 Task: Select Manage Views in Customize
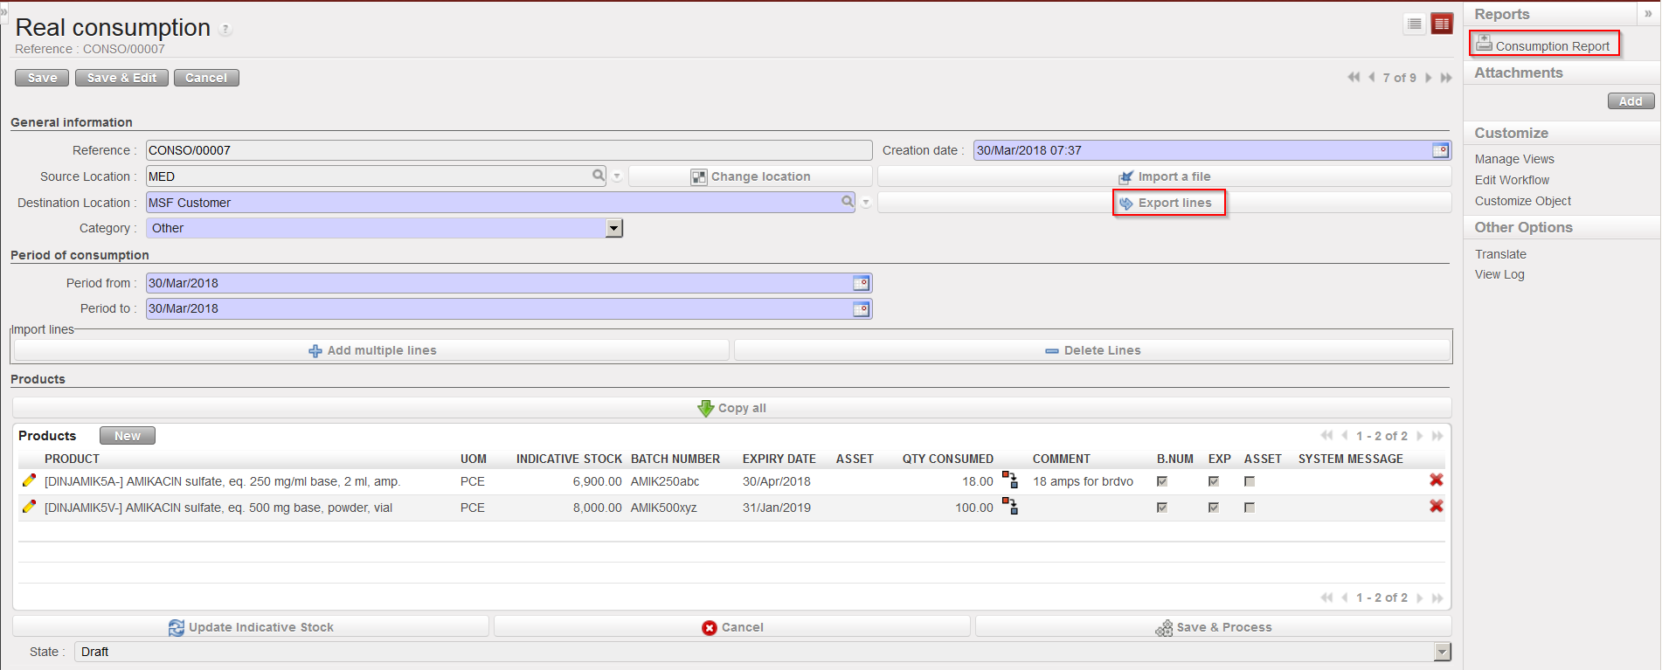1514,159
